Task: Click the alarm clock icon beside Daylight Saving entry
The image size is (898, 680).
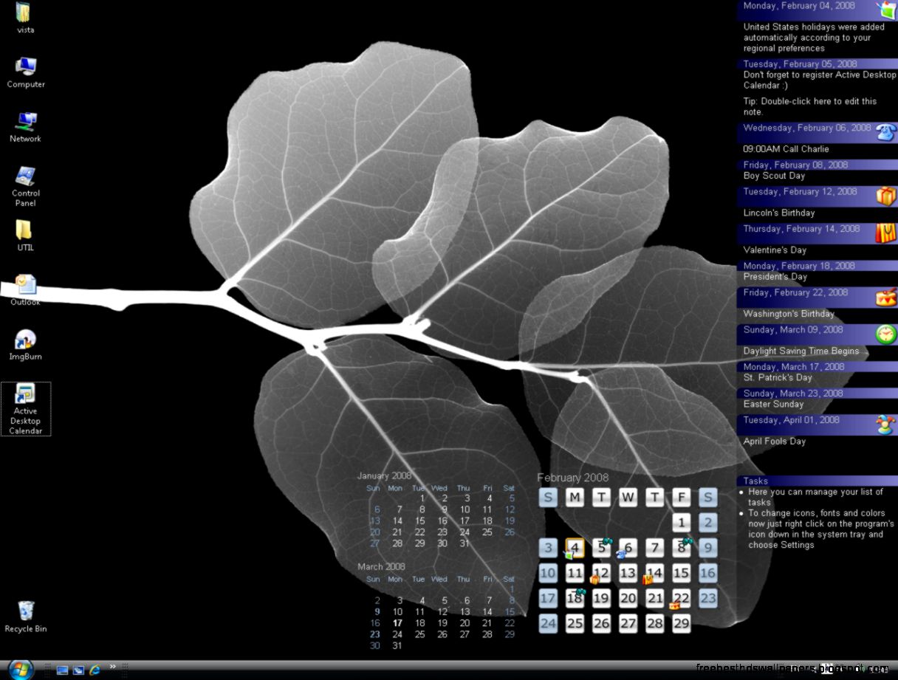Action: pyautogui.click(x=884, y=334)
